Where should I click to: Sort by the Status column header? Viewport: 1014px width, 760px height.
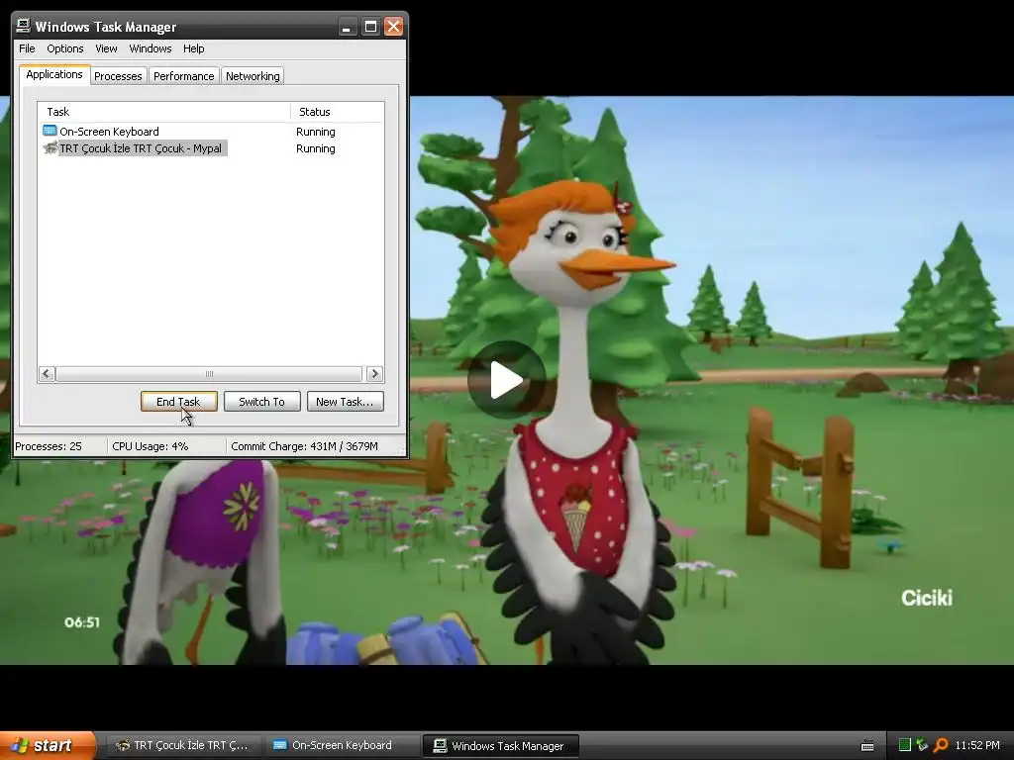pyautogui.click(x=337, y=112)
